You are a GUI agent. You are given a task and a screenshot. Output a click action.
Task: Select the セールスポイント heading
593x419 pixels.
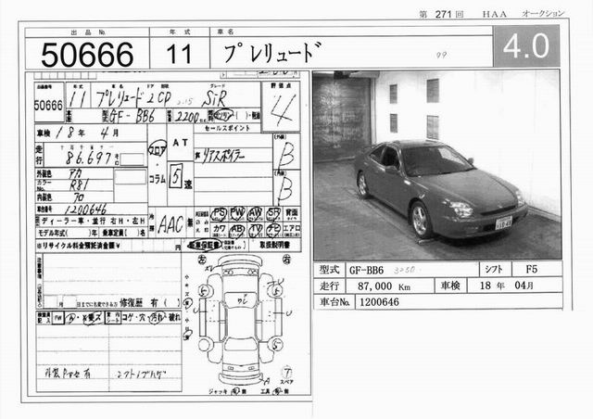(227, 128)
